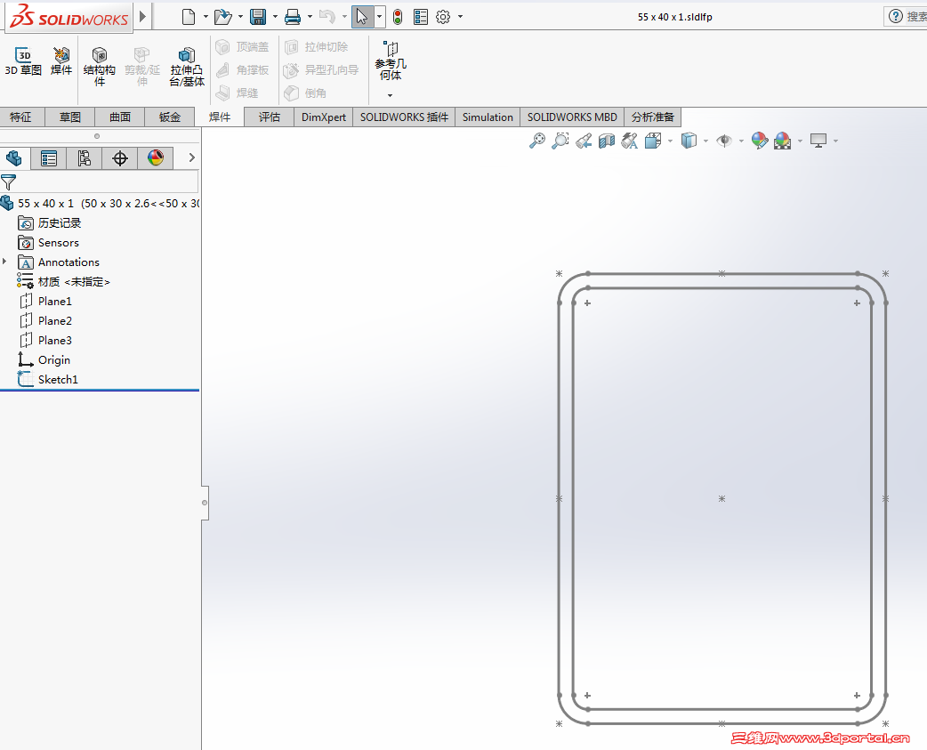Expand the 参考几何体 dropdown arrow
This screenshot has width=927, height=750.
click(391, 95)
